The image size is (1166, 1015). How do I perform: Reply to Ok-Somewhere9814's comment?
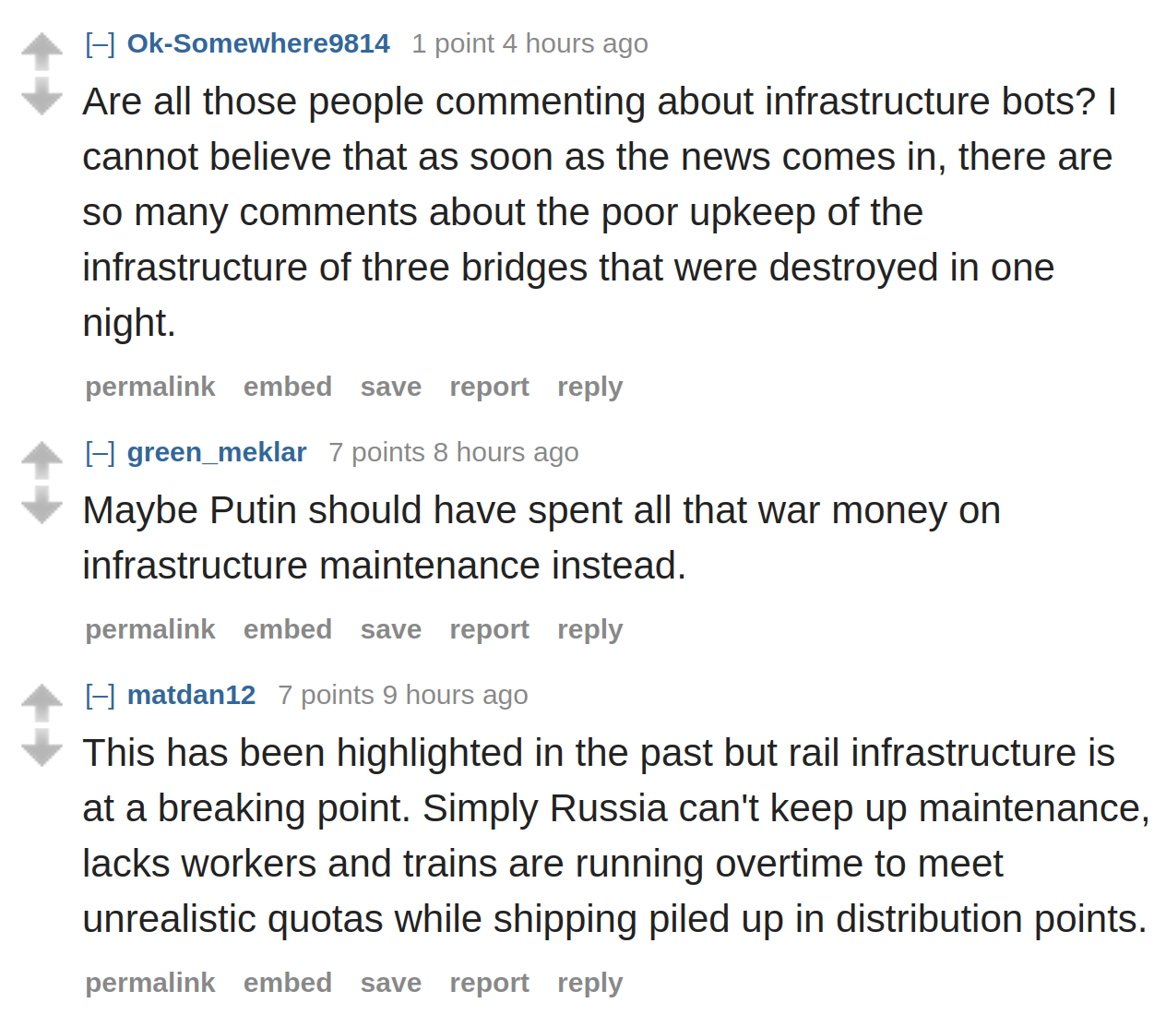pyautogui.click(x=589, y=387)
